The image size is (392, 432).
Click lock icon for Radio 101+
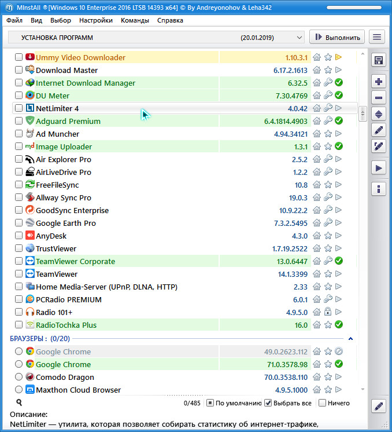click(328, 312)
